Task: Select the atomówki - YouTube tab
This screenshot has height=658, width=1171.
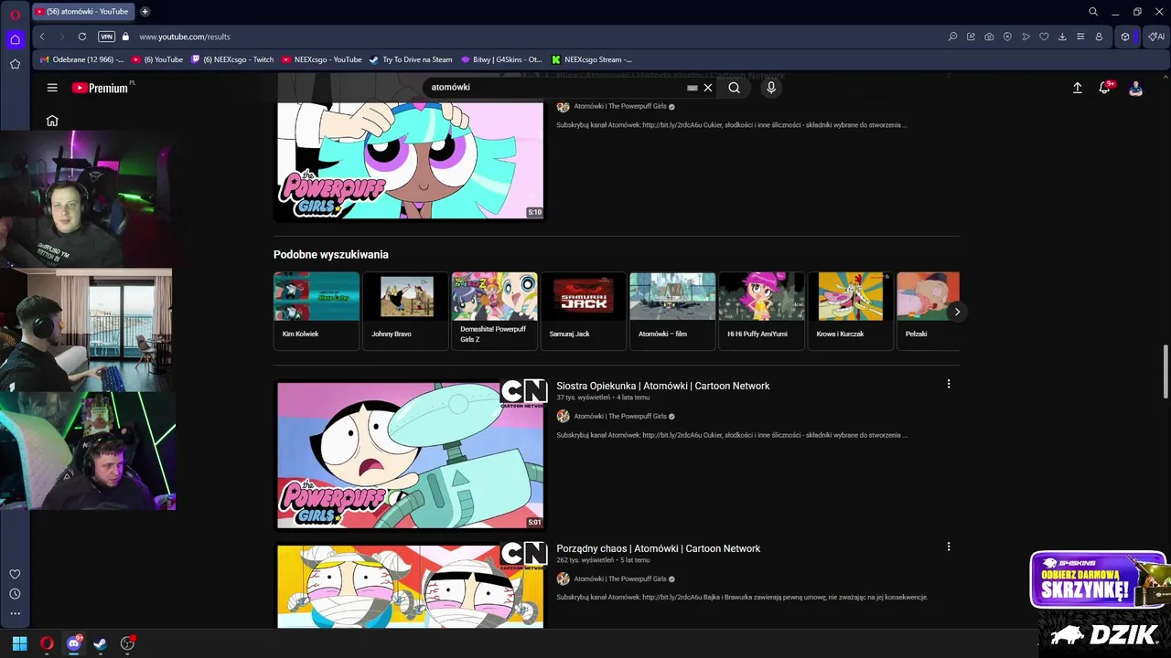Action: tap(82, 12)
